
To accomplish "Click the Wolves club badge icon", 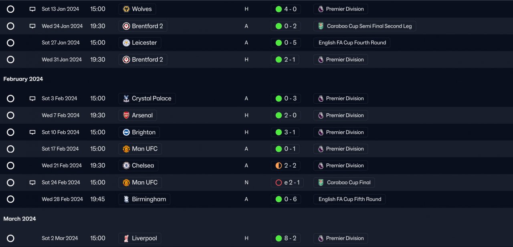I will coord(126,9).
